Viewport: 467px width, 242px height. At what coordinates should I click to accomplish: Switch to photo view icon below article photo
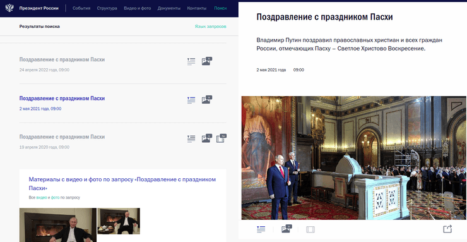tap(287, 229)
